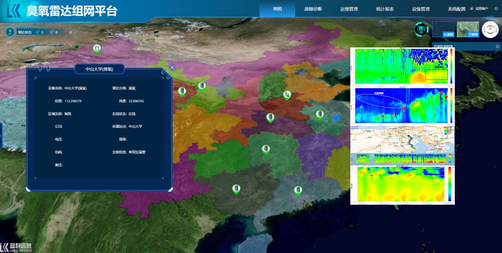
Task: Click the 中山大学(臭氧) panel title
Action: pos(99,69)
